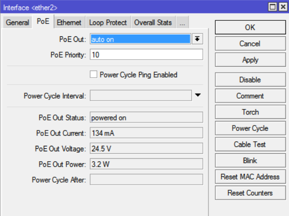Confirm settings with the OK button
The image size is (289, 216).
tap(250, 27)
